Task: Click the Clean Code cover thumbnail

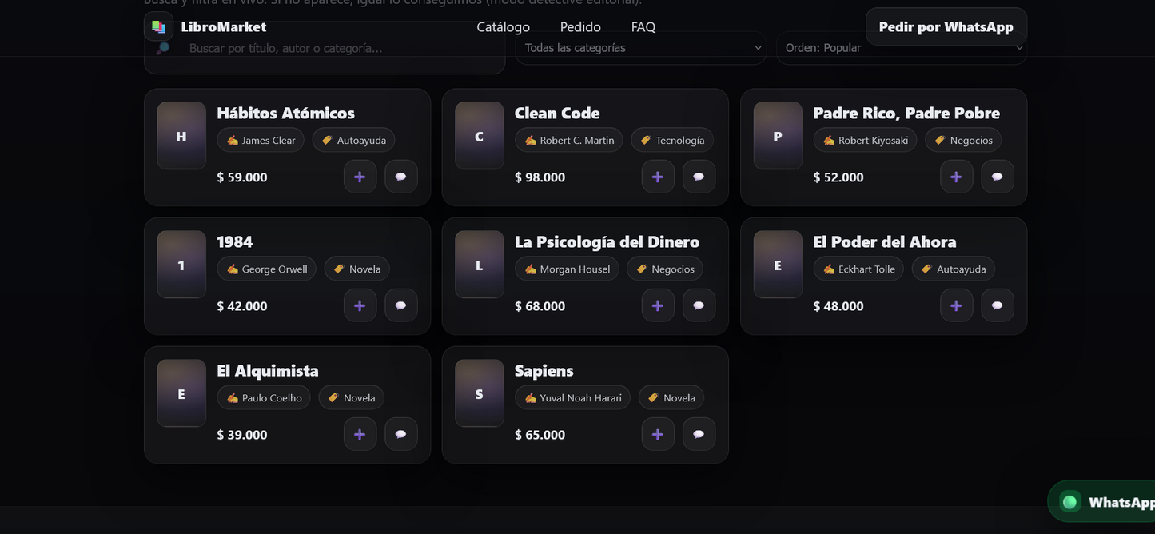Action: pyautogui.click(x=479, y=136)
